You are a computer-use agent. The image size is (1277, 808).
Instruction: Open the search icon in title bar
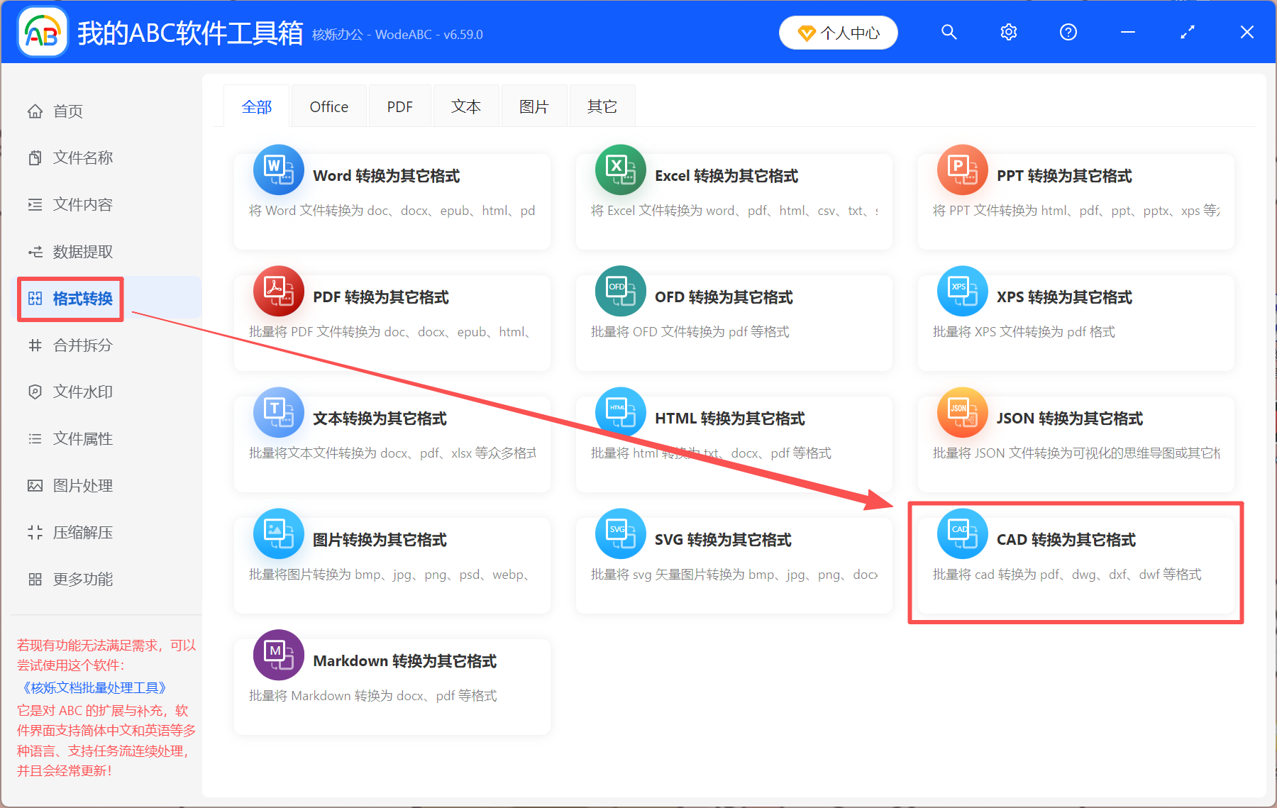(x=949, y=32)
